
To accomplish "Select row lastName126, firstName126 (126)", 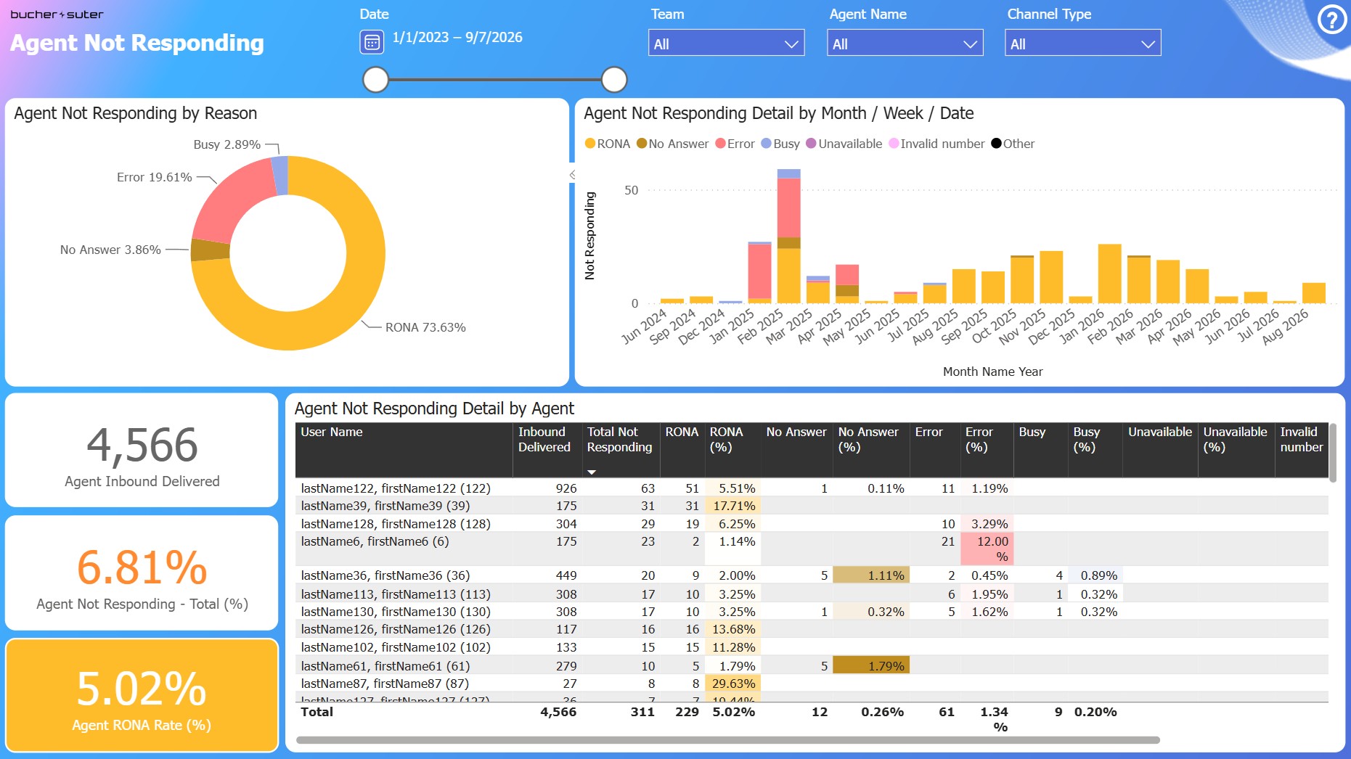I will coord(812,629).
